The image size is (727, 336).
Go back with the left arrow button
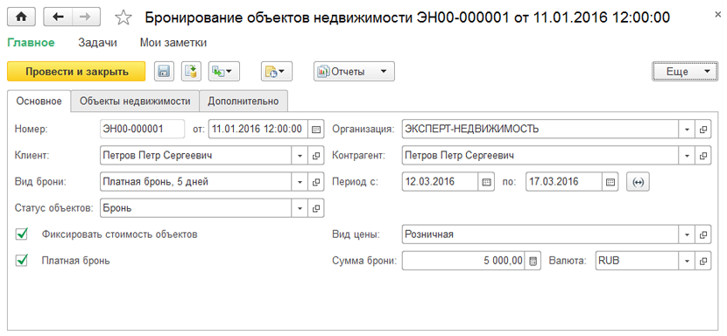58,17
